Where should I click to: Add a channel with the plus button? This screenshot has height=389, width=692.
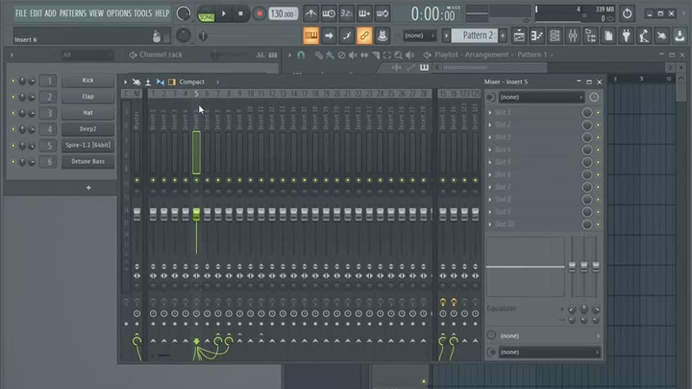click(x=88, y=188)
